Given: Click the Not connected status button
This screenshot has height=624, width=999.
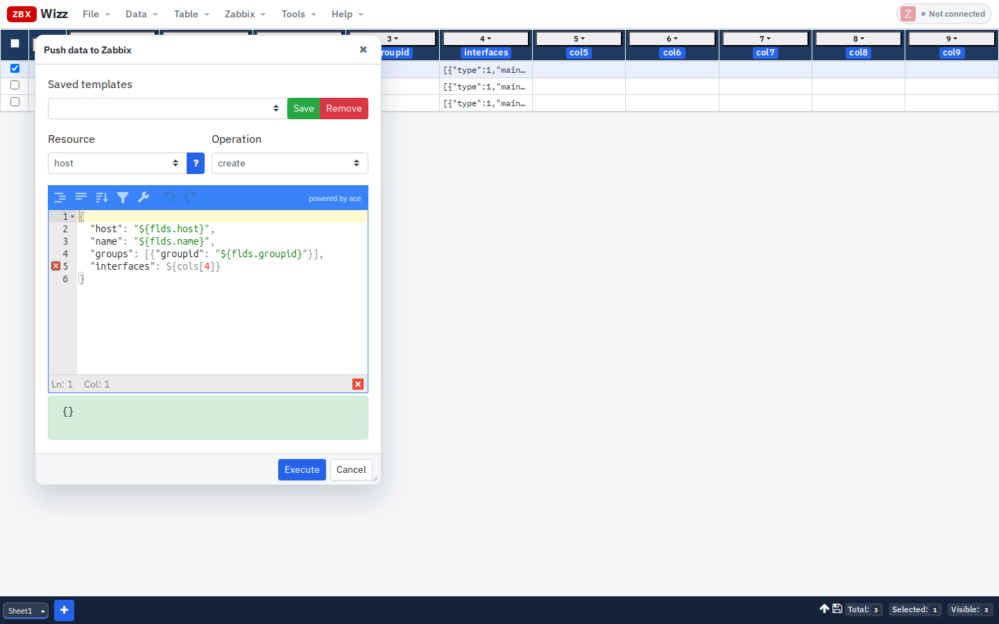Looking at the screenshot, I should (944, 14).
